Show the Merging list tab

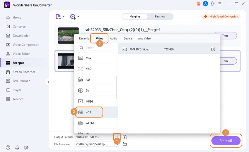[135, 17]
